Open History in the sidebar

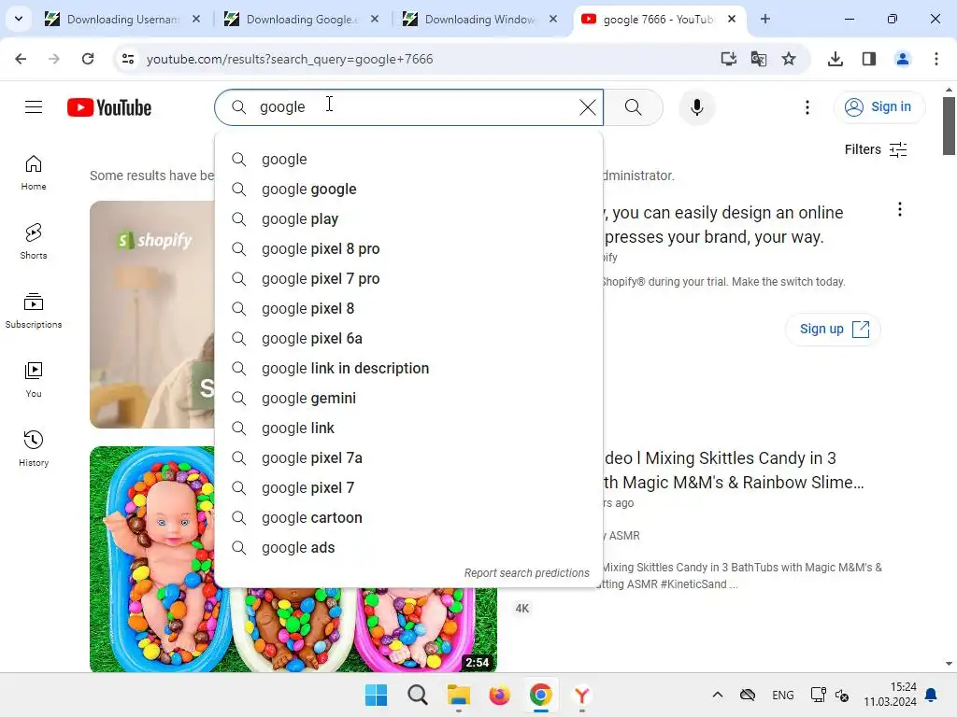[34, 449]
